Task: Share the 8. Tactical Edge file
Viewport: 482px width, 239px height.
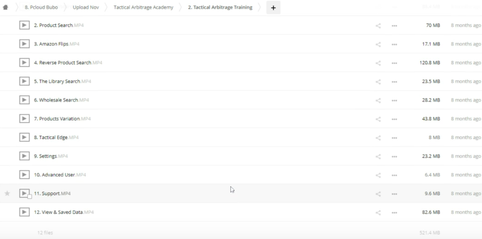Action: point(378,138)
